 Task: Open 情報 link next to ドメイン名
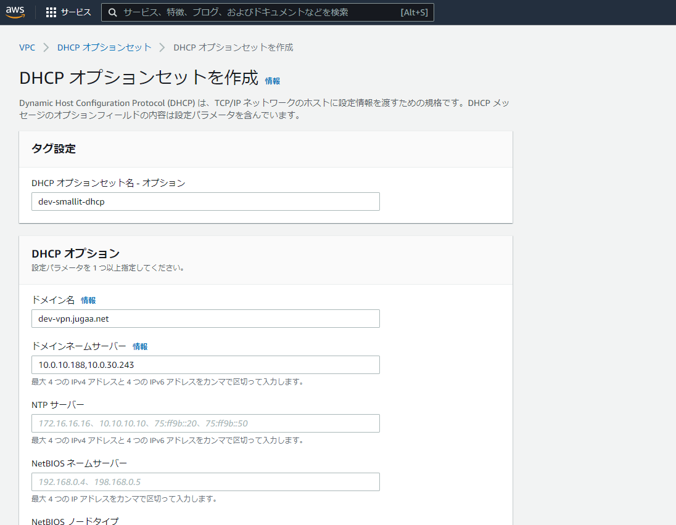coord(88,301)
